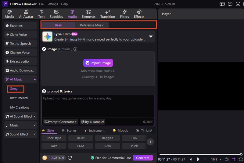This screenshot has width=244, height=163.
Task: Open the Subtitles tool
Action: coord(56,14)
